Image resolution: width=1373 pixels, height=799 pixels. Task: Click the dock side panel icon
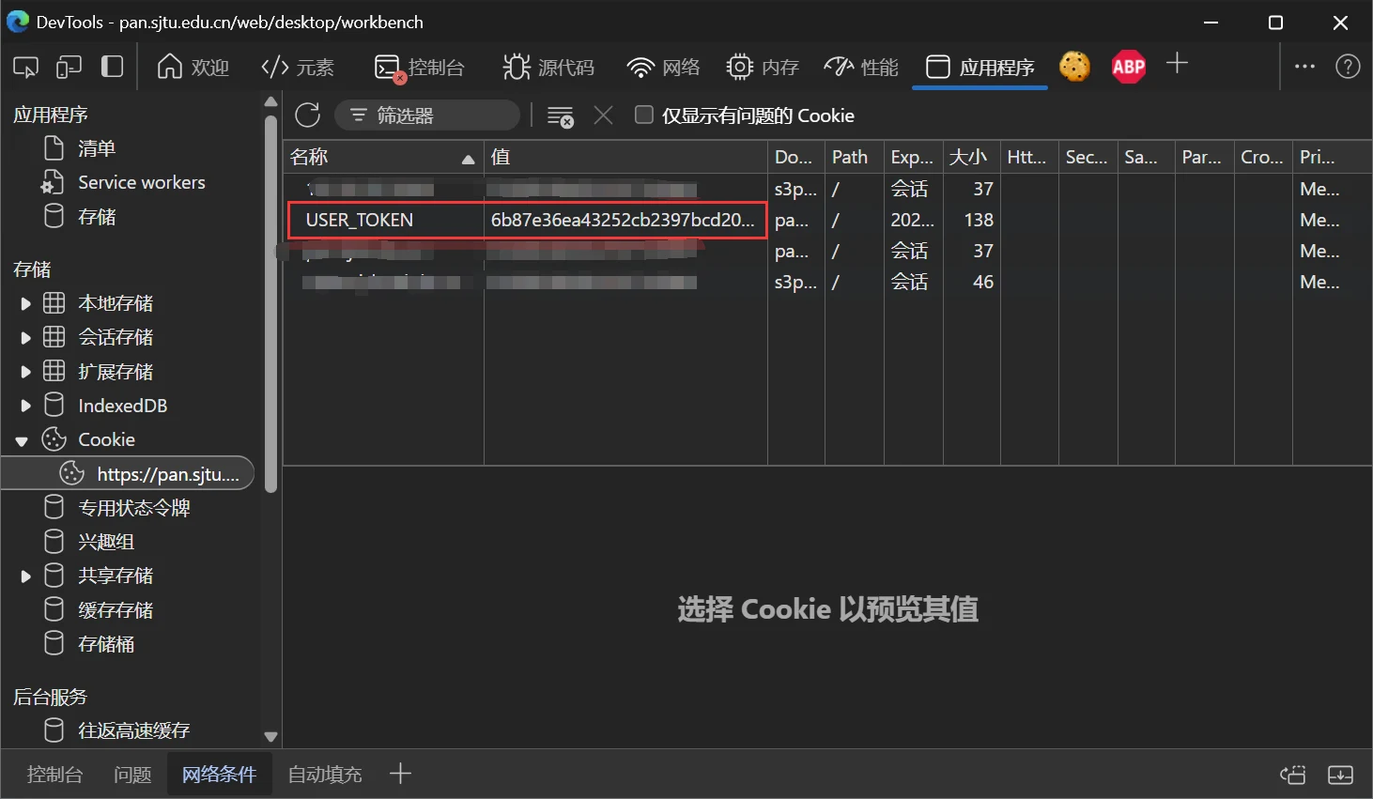click(112, 67)
